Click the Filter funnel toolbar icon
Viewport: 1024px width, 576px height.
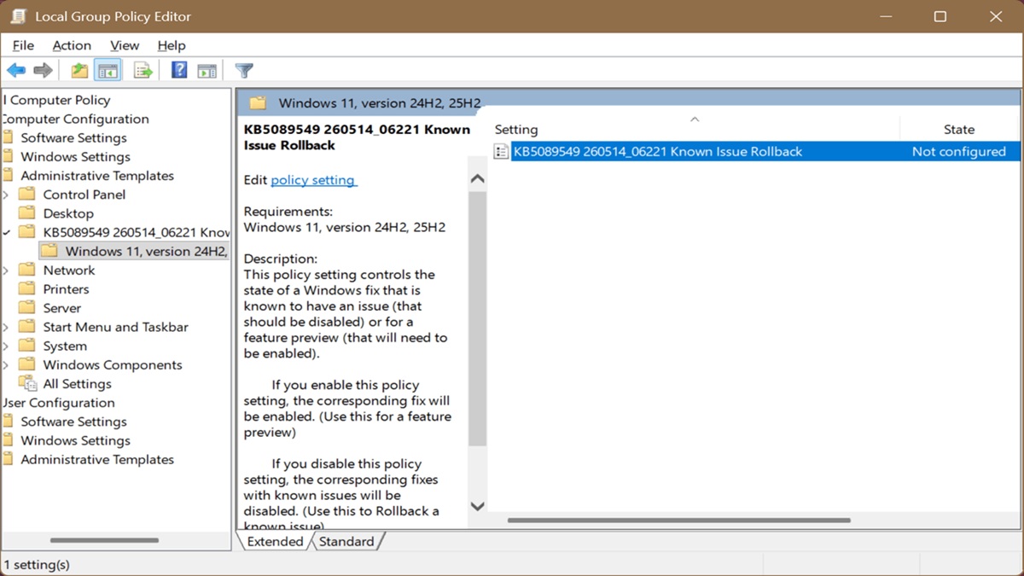(x=245, y=71)
